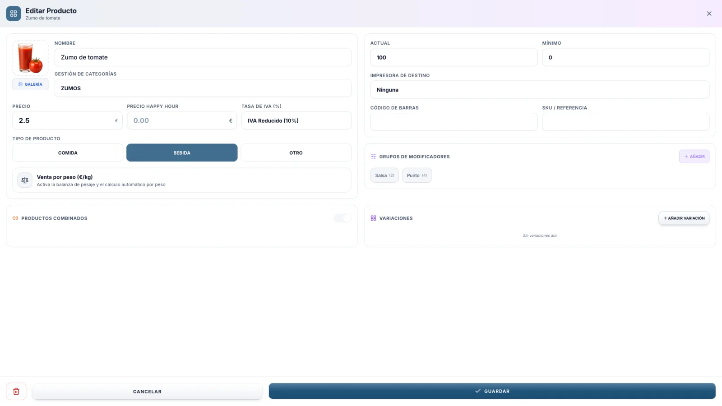The width and height of the screenshot is (722, 406).
Task: Click the 'Zumo de tomate' subtitle in header
Action: click(x=43, y=18)
